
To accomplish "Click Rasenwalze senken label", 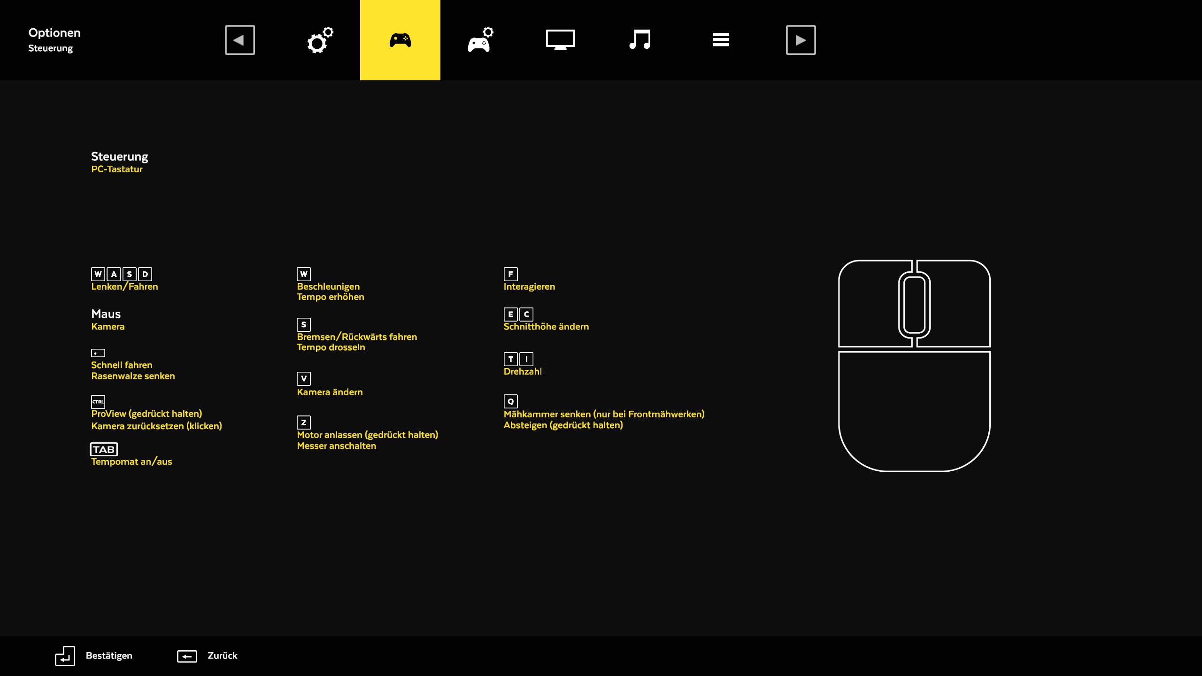I will (133, 376).
